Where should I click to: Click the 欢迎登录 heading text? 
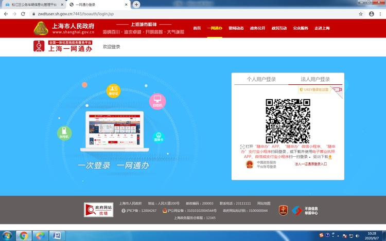(x=111, y=47)
